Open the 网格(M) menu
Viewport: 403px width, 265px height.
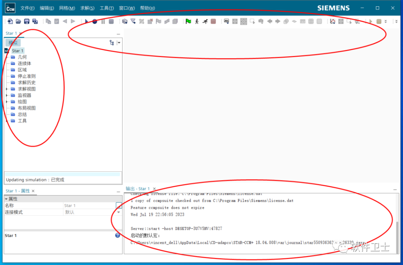(67, 8)
